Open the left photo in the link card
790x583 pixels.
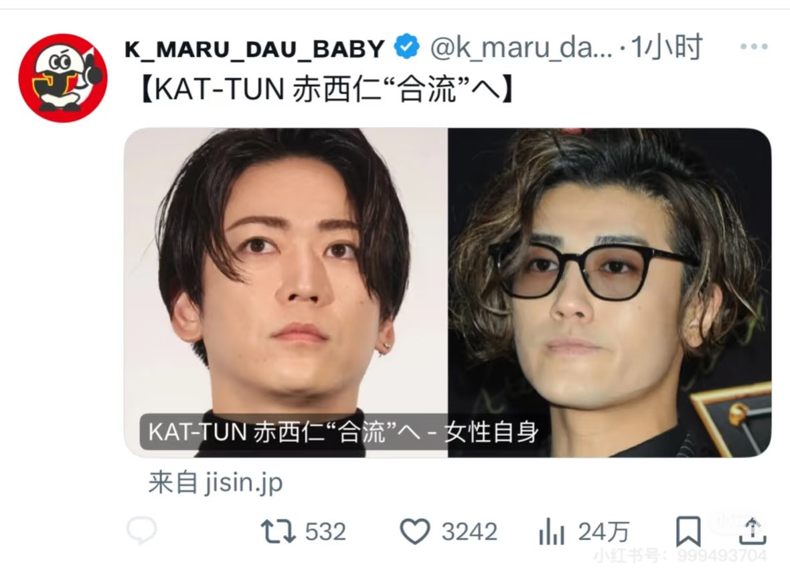[286, 292]
